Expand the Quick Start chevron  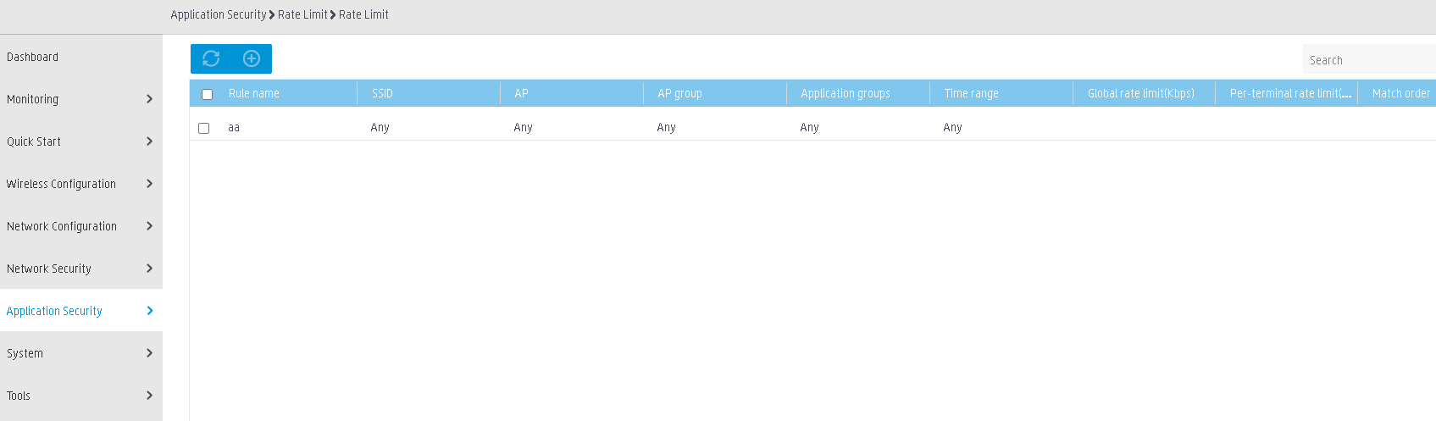tap(149, 141)
